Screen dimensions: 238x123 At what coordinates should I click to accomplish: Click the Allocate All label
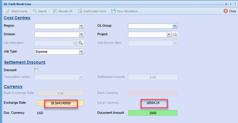[65, 11]
